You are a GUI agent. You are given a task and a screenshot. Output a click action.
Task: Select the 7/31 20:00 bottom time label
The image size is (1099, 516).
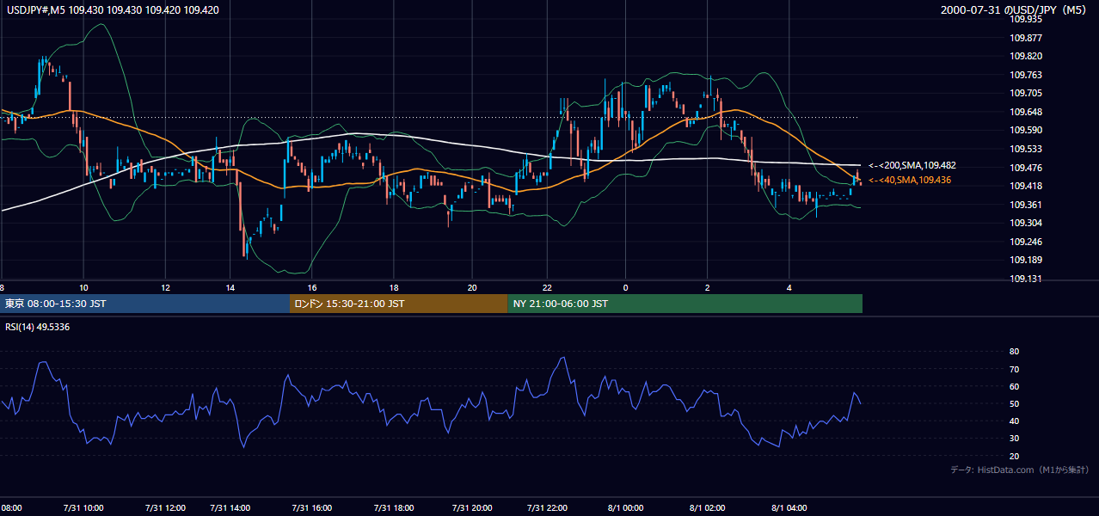(472, 508)
